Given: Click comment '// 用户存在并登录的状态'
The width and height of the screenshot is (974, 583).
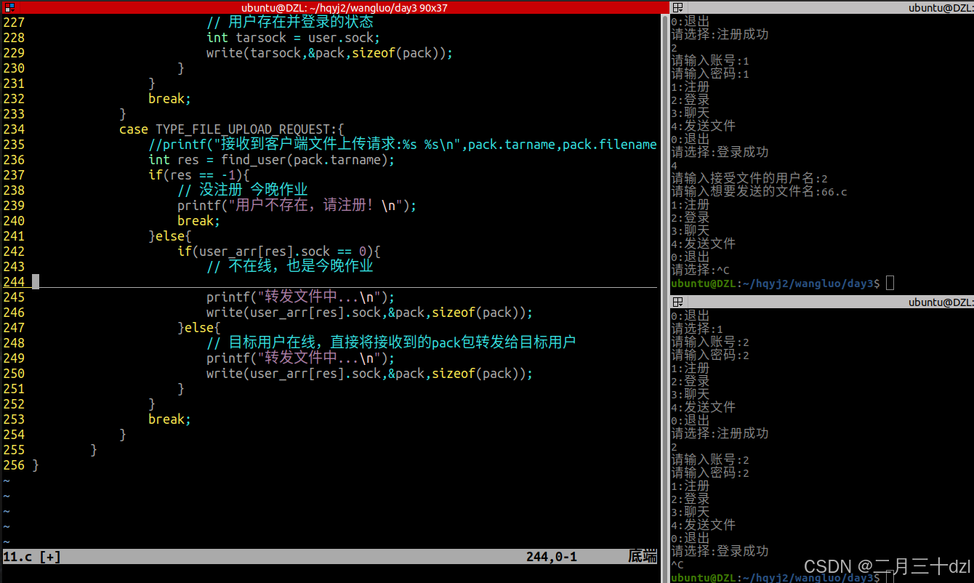Looking at the screenshot, I should click(289, 23).
